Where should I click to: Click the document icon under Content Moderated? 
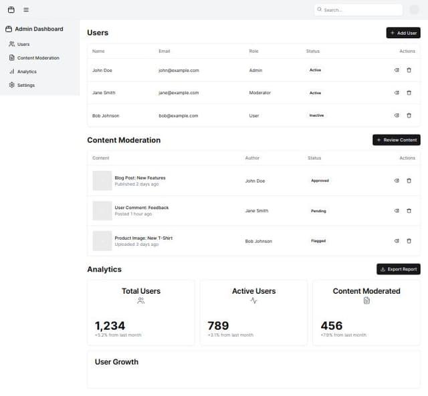coord(366,301)
